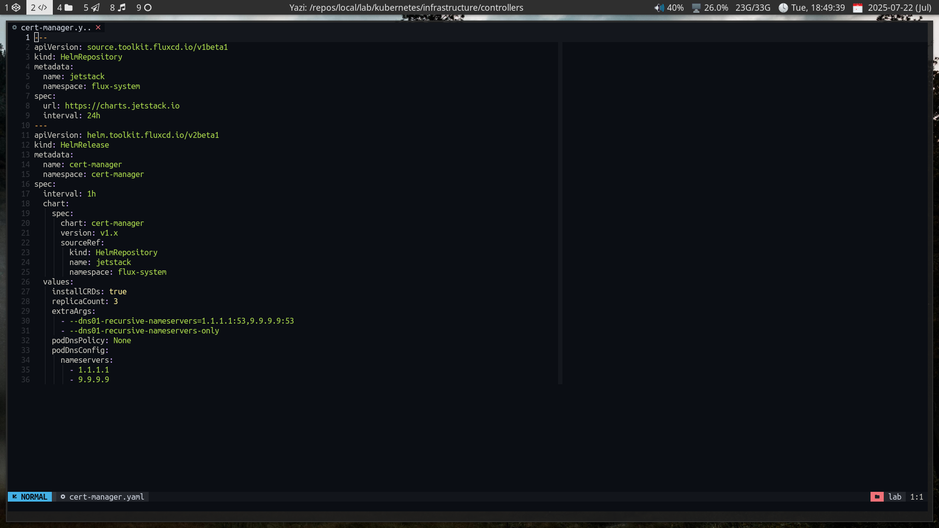The image size is (939, 528).
Task: Click the volume speaker icon
Action: (x=659, y=8)
